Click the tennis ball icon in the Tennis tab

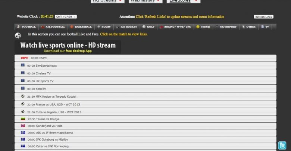point(198,27)
